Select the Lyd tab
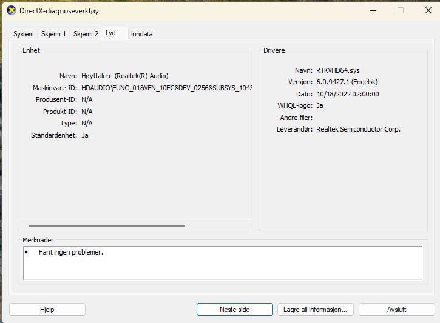This screenshot has height=323, width=440. [x=114, y=33]
